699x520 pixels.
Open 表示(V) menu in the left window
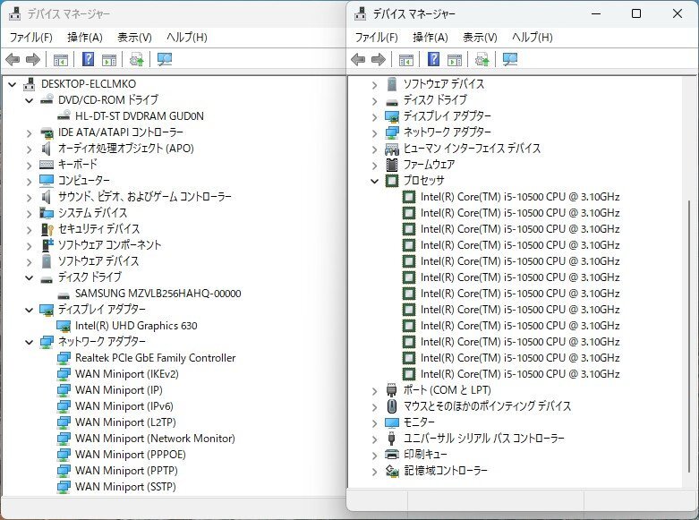[134, 37]
